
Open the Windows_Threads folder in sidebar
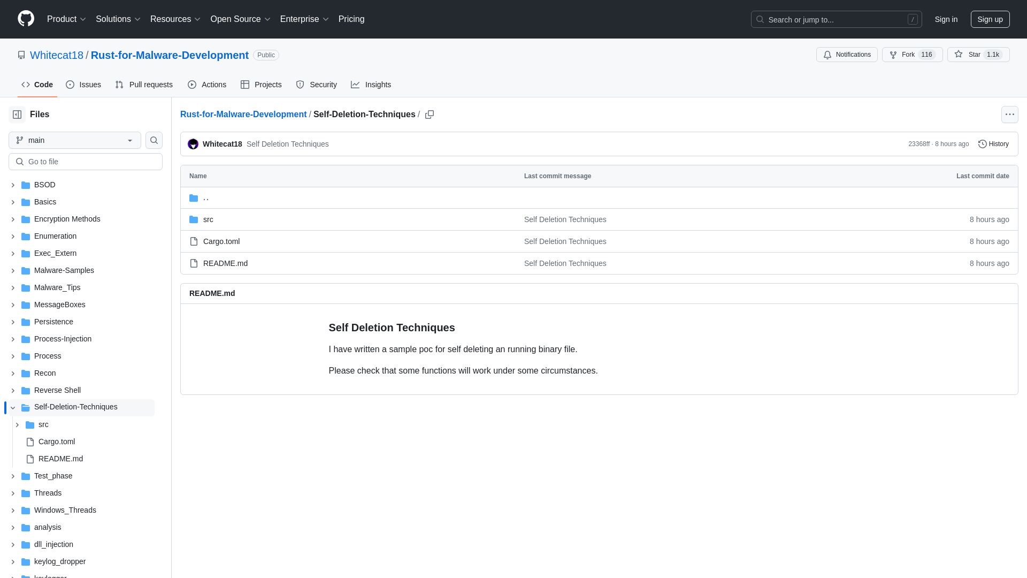pos(65,510)
